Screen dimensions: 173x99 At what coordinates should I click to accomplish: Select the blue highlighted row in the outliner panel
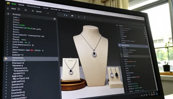point(133,45)
